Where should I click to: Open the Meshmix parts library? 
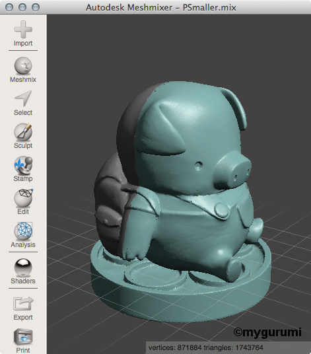point(23,69)
